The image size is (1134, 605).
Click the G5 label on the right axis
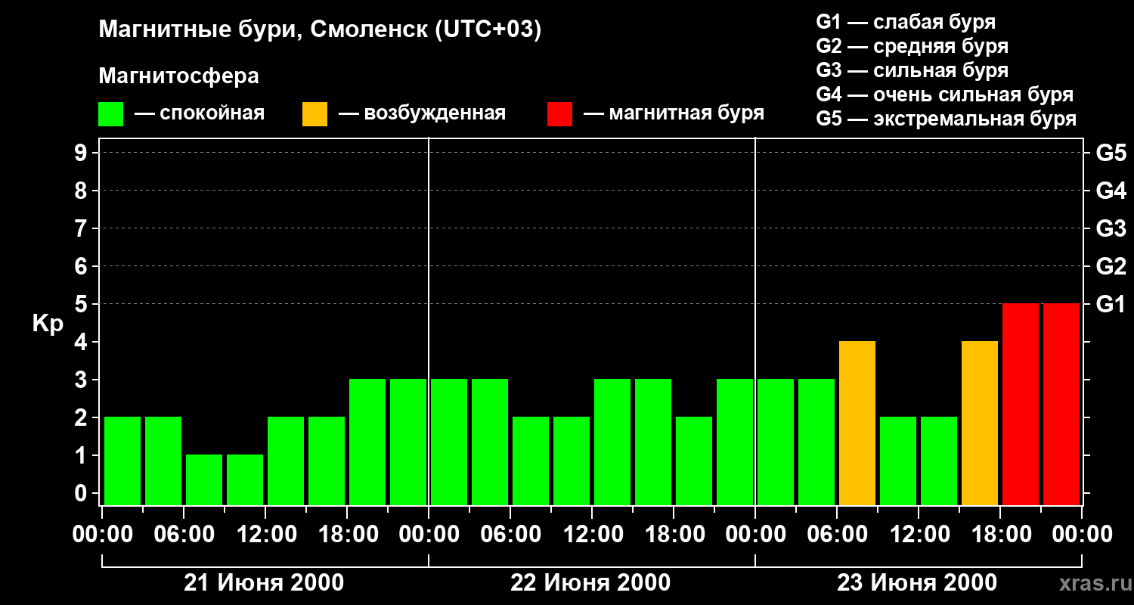(x=1111, y=153)
